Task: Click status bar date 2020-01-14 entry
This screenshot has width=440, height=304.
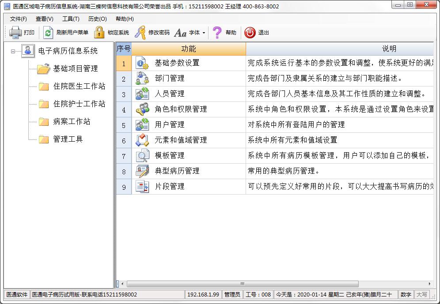Action: (336, 294)
